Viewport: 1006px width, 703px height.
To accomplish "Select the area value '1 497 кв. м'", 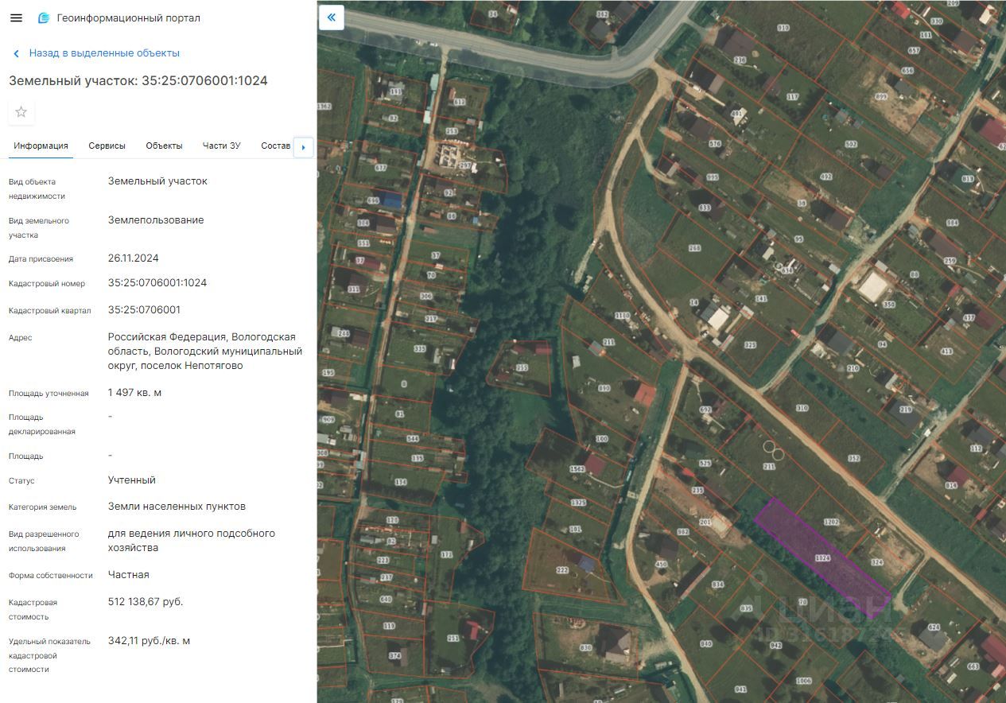I will (x=134, y=393).
